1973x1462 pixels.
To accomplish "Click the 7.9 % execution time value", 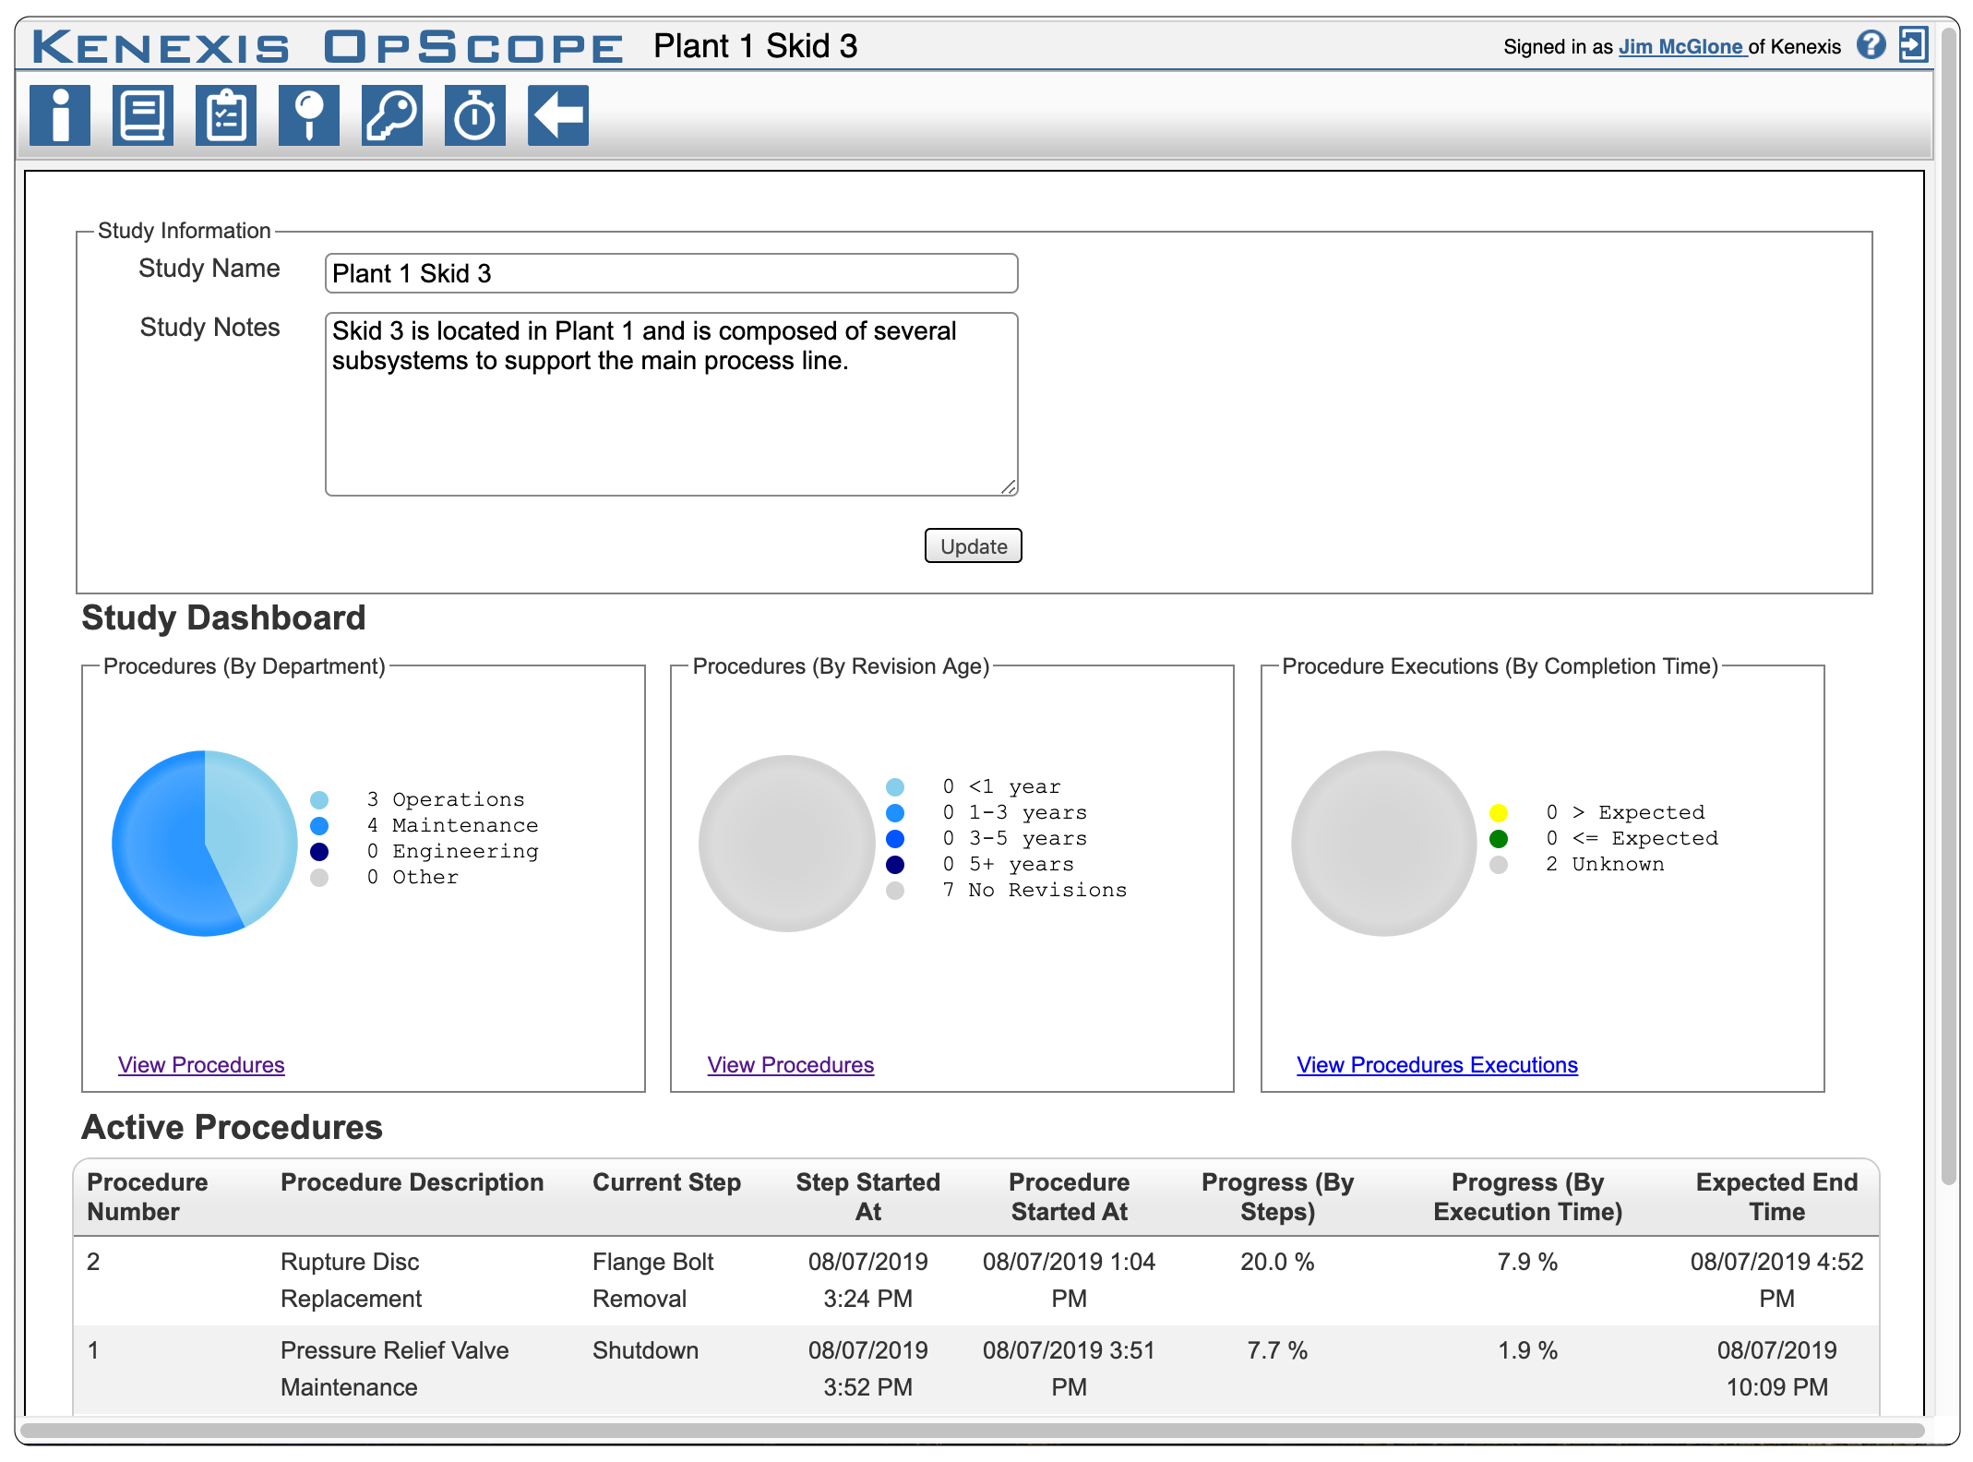I will pos(1528,1262).
